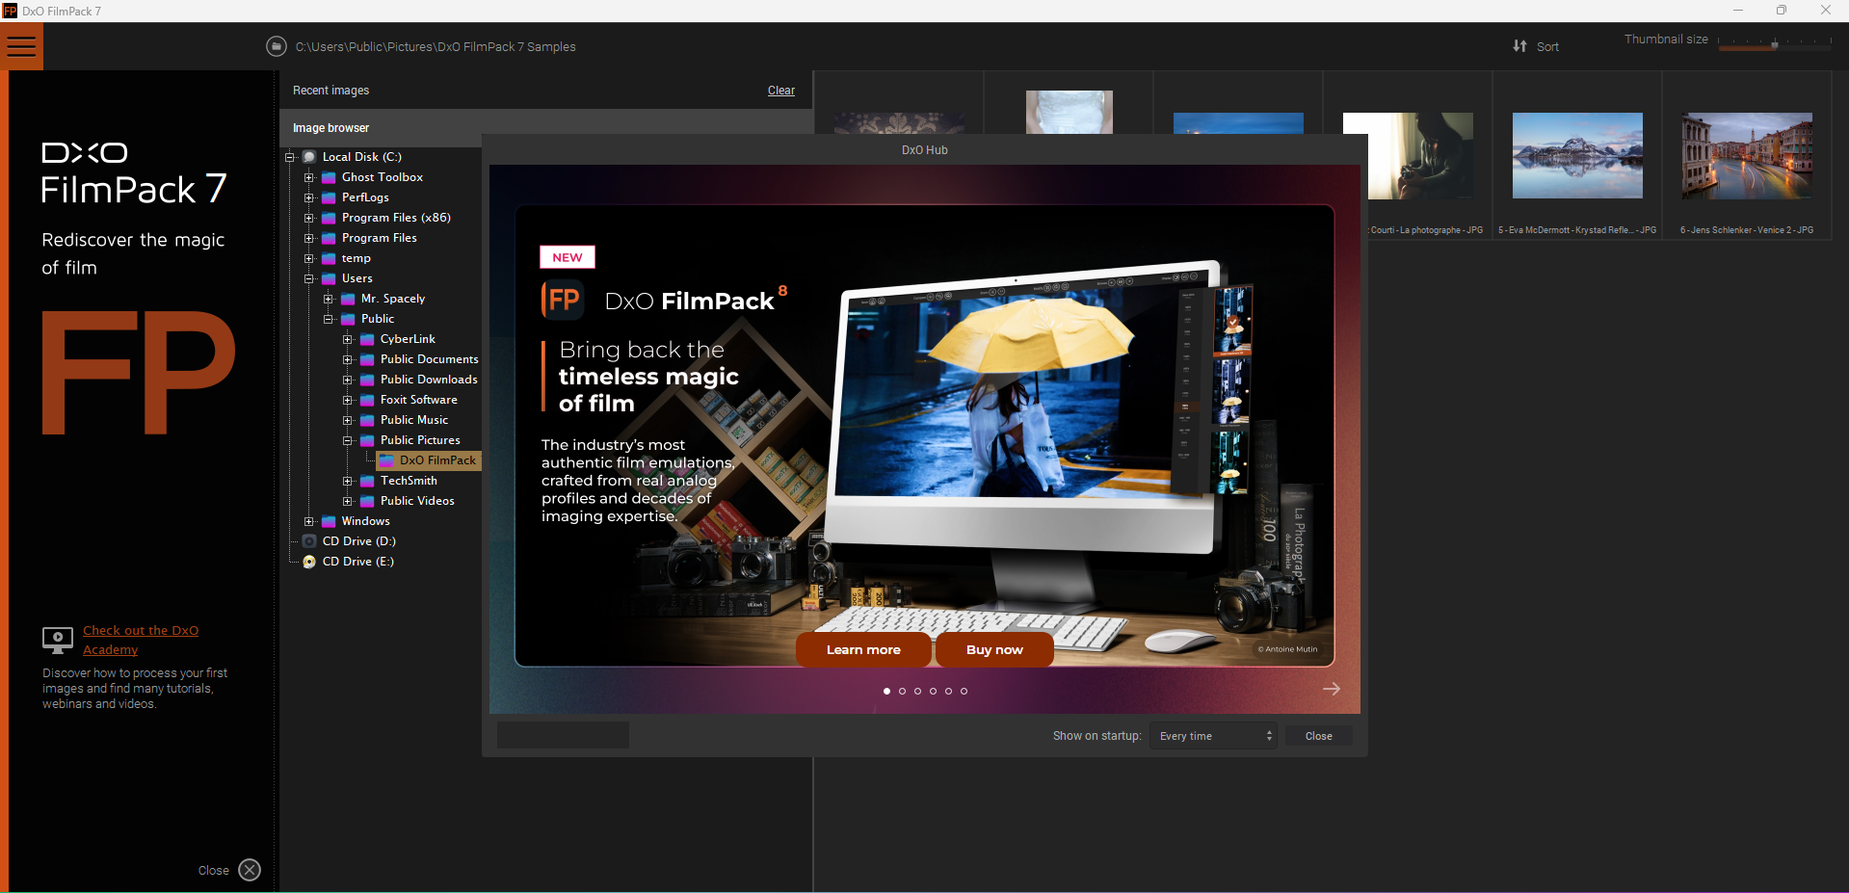
Task: Click the Foxit Software folder icon
Action: click(367, 400)
